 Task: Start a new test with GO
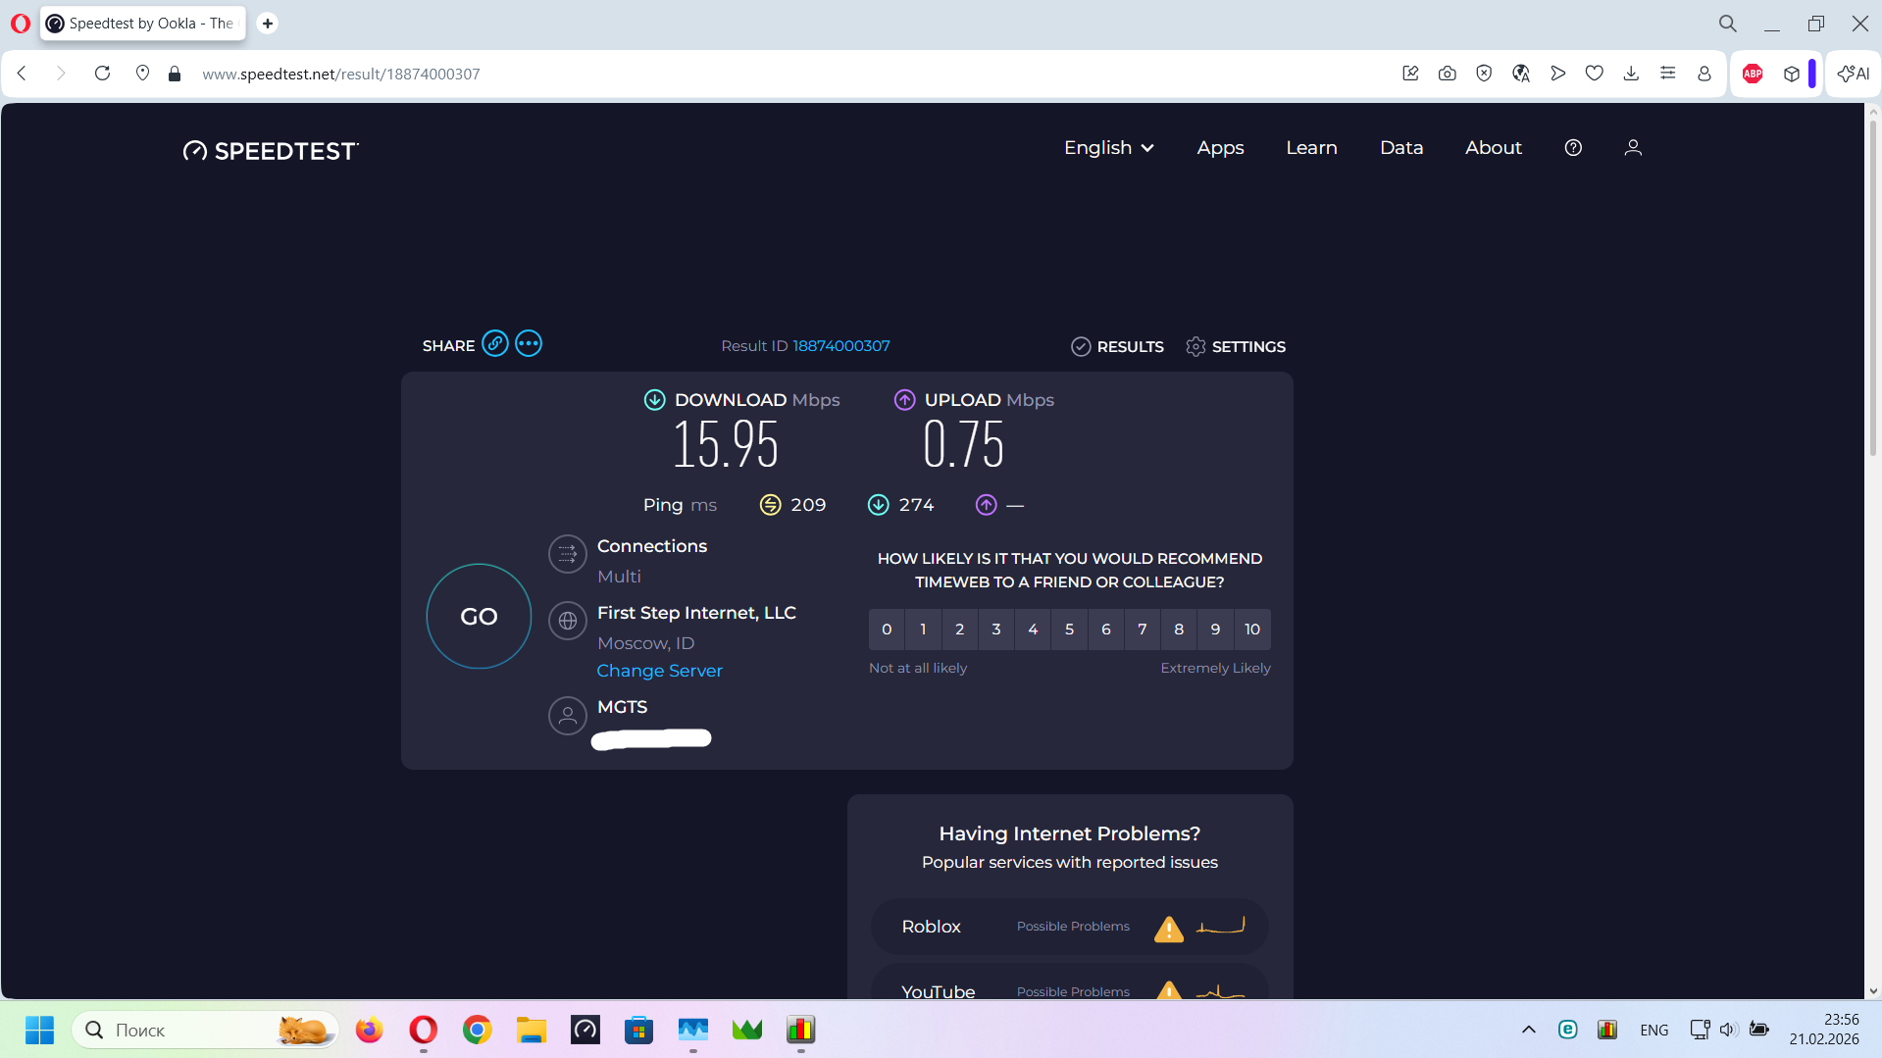(479, 617)
